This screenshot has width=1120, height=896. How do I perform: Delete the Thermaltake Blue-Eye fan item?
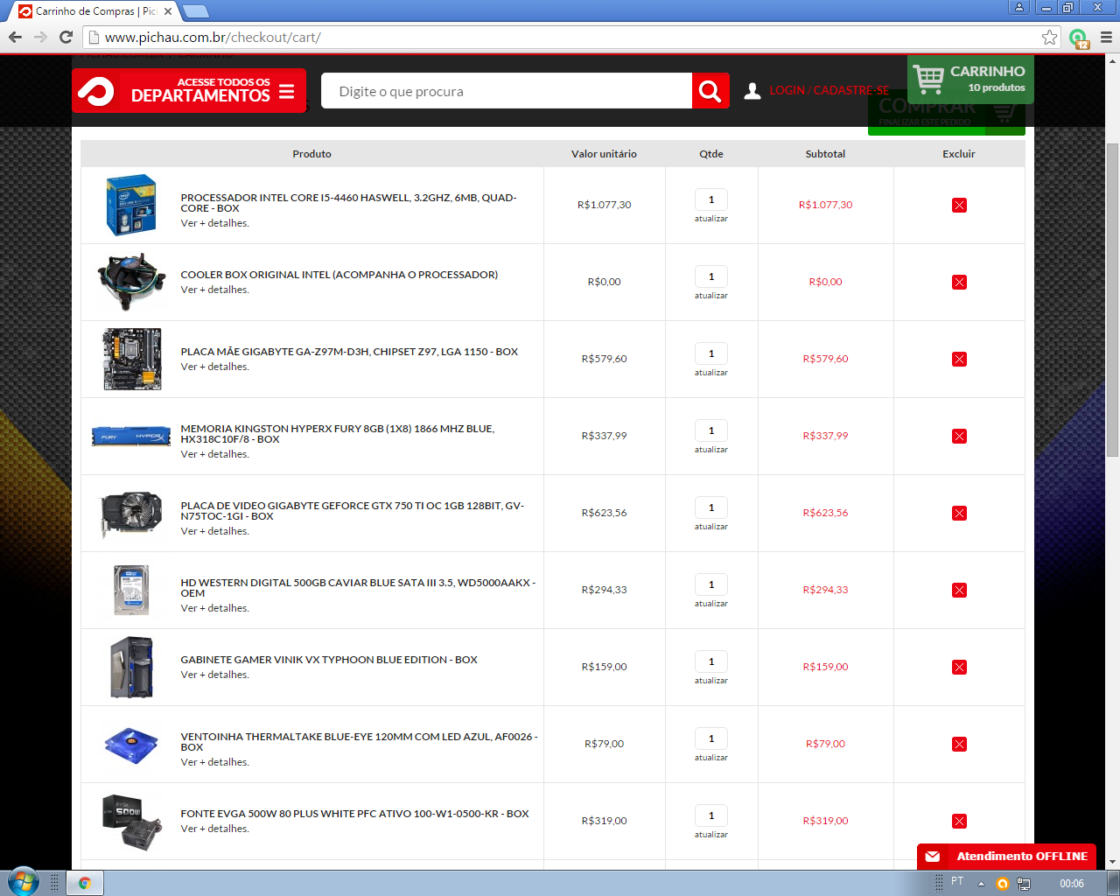tap(959, 744)
